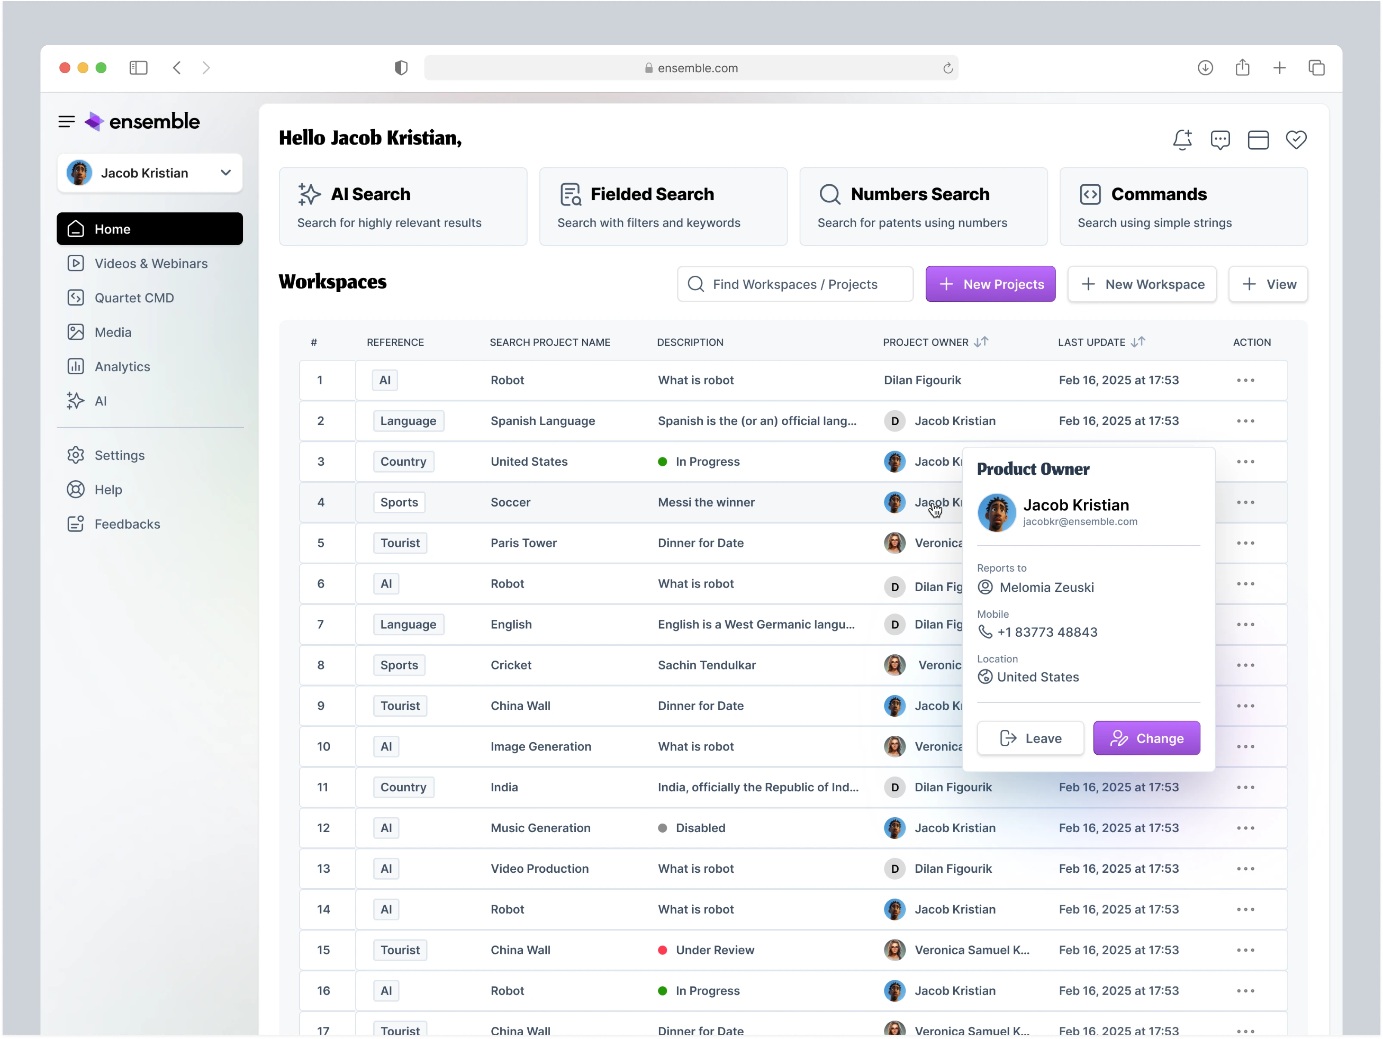Reload the page in address bar
The width and height of the screenshot is (1383, 1039).
point(948,68)
